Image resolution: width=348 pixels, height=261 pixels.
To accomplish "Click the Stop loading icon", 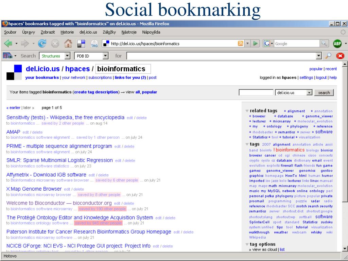I will [55, 43].
